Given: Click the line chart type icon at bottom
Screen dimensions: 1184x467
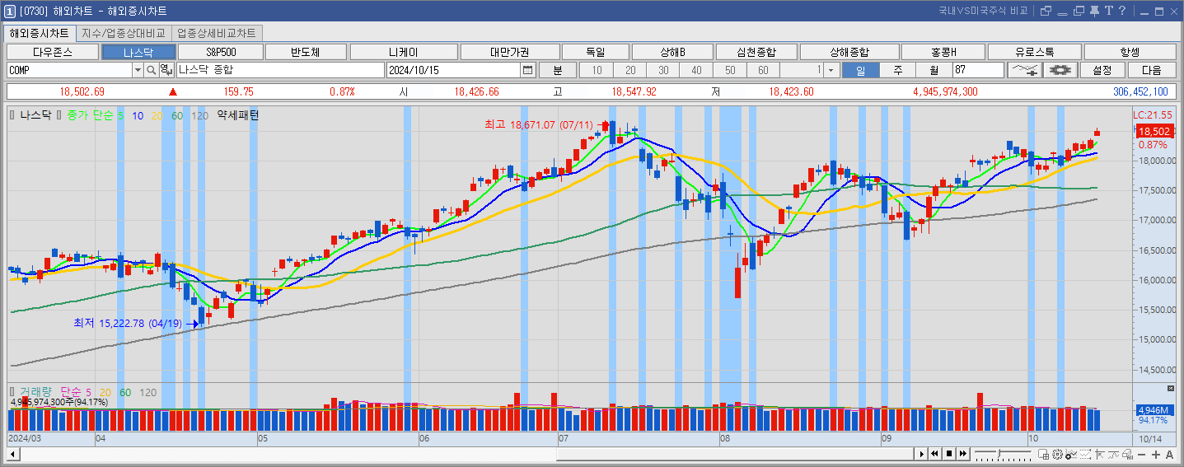Looking at the screenshot, I should [1113, 455].
